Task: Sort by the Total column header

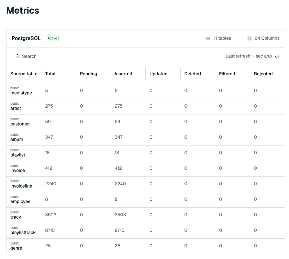Action: click(50, 74)
